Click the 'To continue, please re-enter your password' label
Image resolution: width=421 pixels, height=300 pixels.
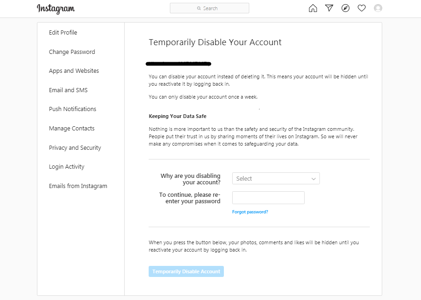[x=190, y=198]
